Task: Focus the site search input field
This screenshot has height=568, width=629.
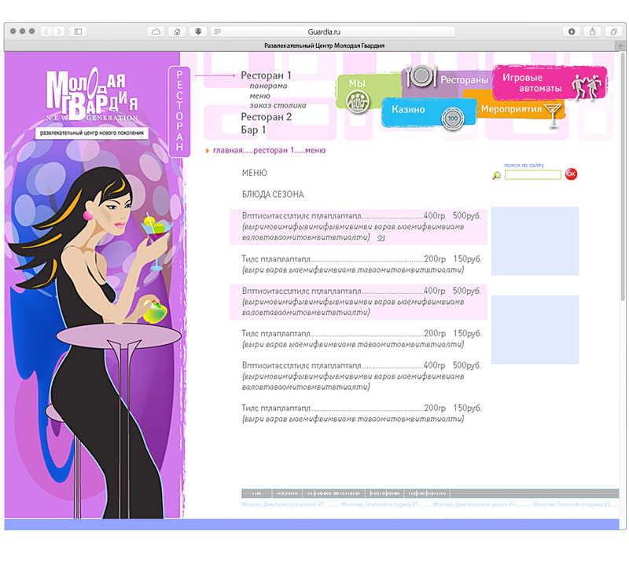Action: [533, 174]
